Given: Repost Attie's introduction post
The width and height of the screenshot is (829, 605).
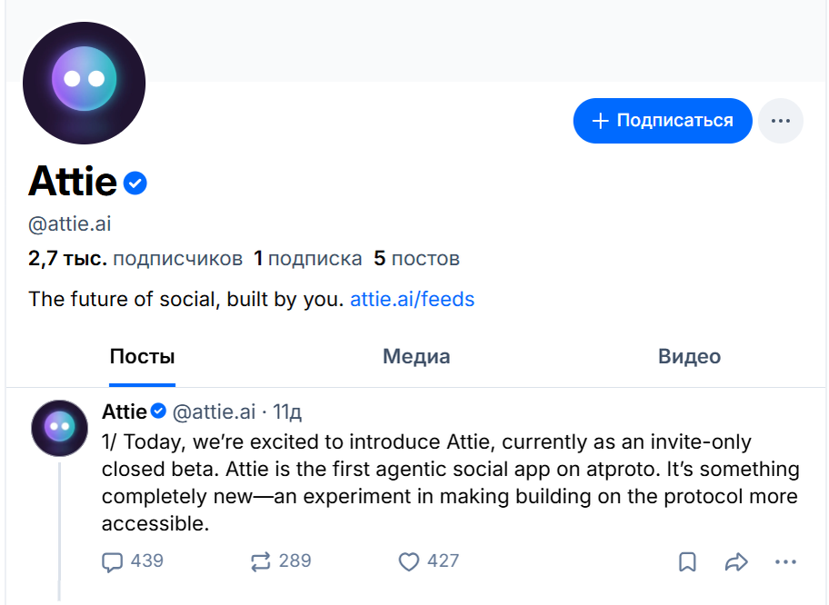Looking at the screenshot, I should (259, 562).
